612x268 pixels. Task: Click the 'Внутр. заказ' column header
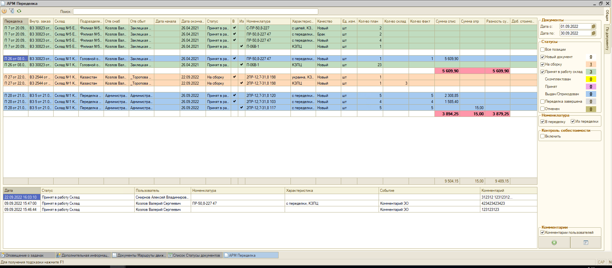click(41, 21)
